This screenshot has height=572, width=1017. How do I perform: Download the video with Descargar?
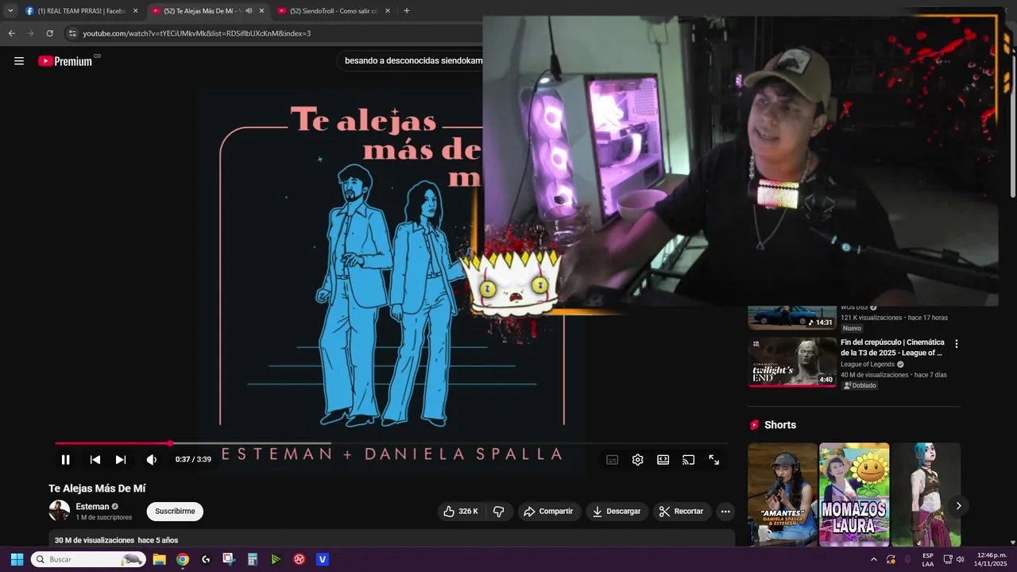[617, 512]
